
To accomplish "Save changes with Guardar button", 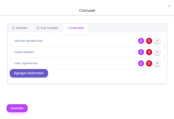I will (x=17, y=108).
